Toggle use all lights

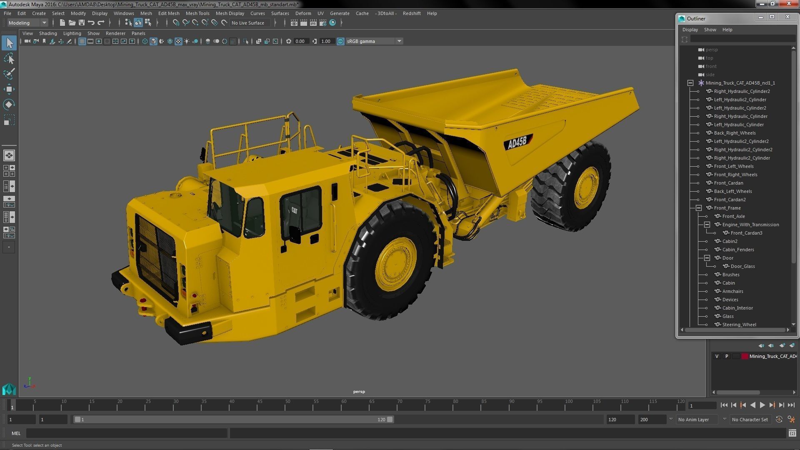coord(187,41)
